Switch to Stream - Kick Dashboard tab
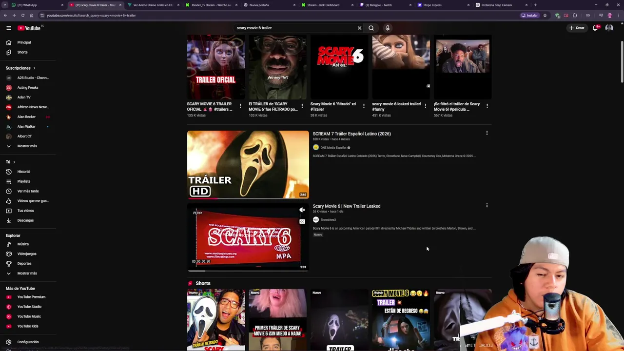The width and height of the screenshot is (624, 351). point(327,5)
